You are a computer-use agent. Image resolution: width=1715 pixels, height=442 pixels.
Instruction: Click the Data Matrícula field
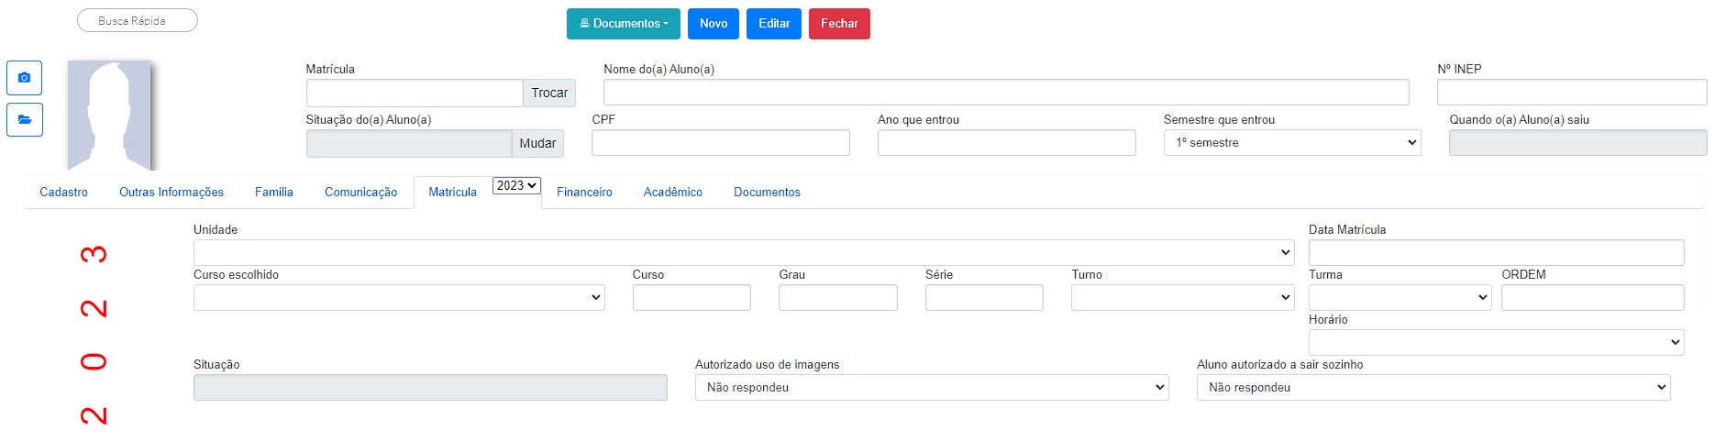(x=1497, y=252)
